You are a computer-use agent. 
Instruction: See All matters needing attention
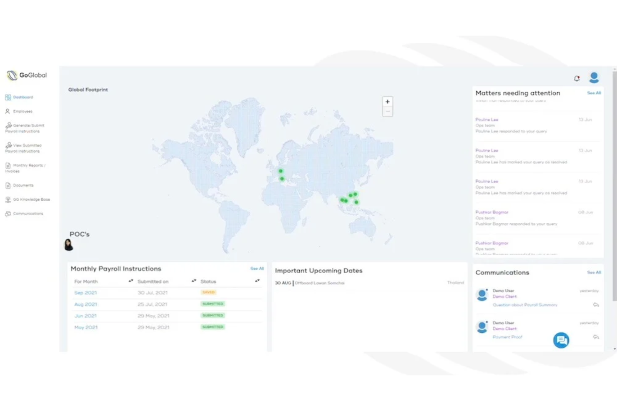tap(594, 93)
